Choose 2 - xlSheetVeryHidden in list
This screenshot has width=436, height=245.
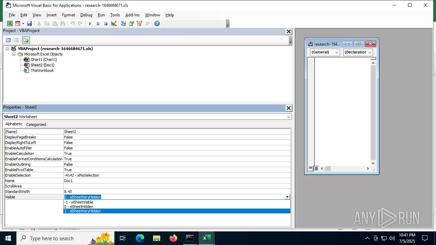click(x=177, y=211)
